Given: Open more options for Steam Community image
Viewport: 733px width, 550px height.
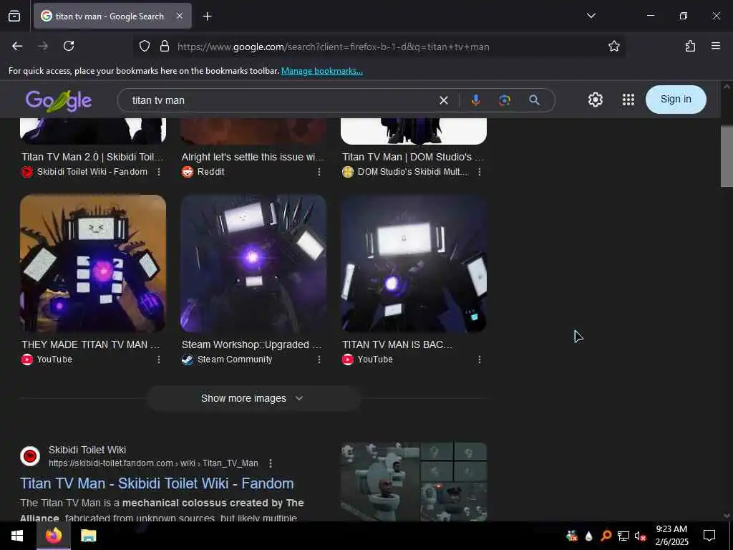Looking at the screenshot, I should 319,360.
